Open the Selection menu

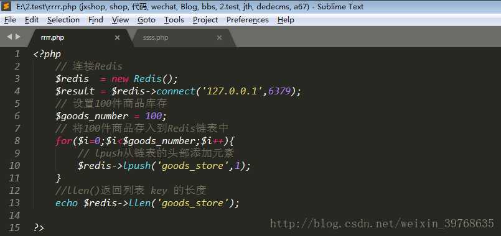[x=63, y=20]
